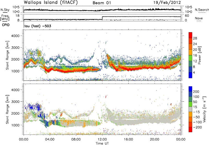
Task: Click the '200' tick on Velocity colorbar
Action: pos(196,92)
